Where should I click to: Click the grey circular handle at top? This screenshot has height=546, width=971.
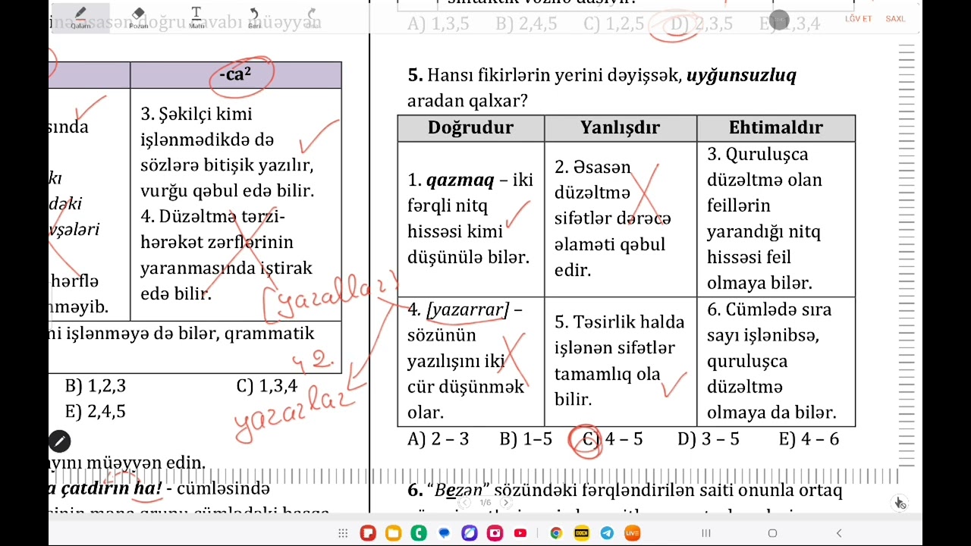click(x=779, y=20)
